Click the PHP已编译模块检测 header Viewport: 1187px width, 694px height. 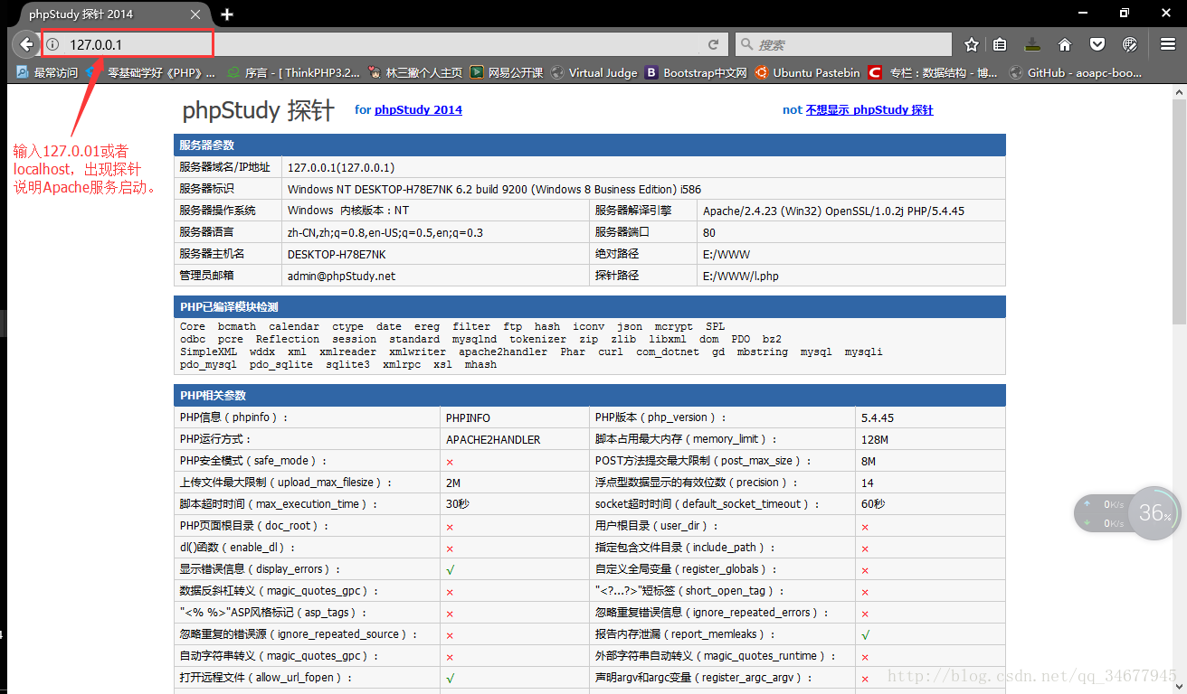[589, 306]
